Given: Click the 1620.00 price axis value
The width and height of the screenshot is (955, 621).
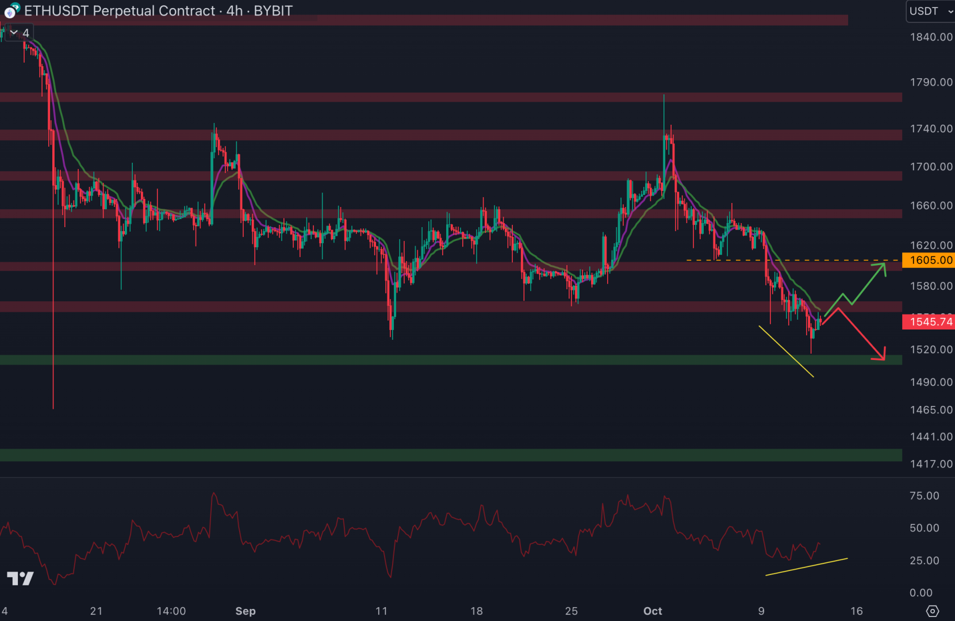Looking at the screenshot, I should pos(931,245).
